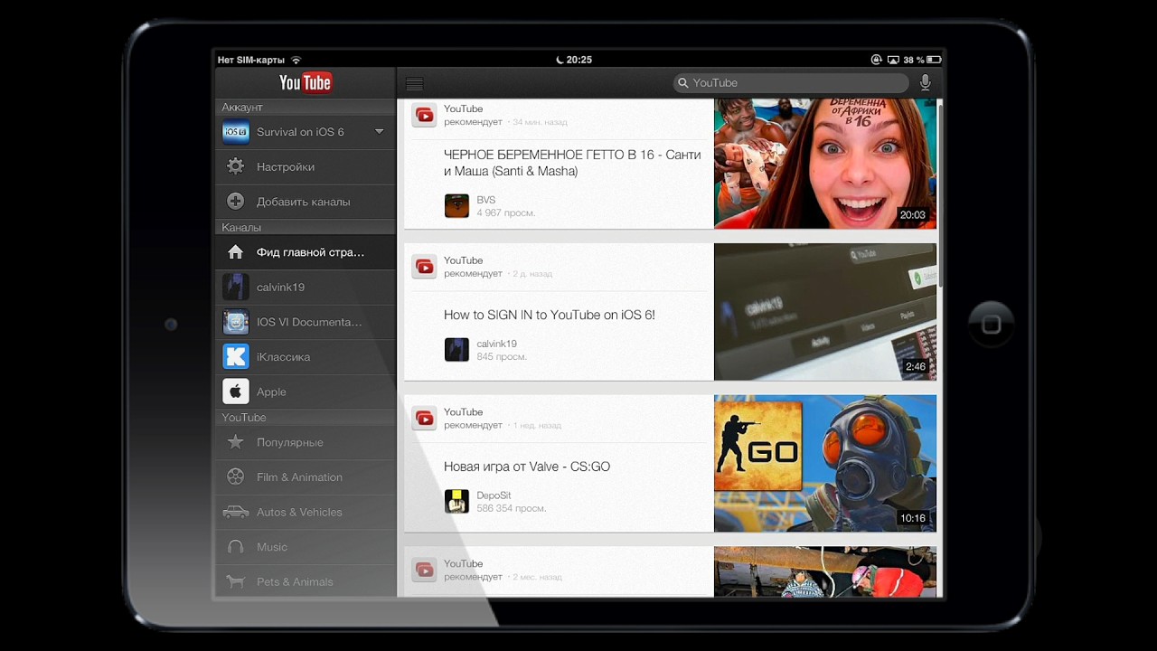Open iКлассика channel entry
The height and width of the screenshot is (651, 1157).
pyautogui.click(x=306, y=356)
